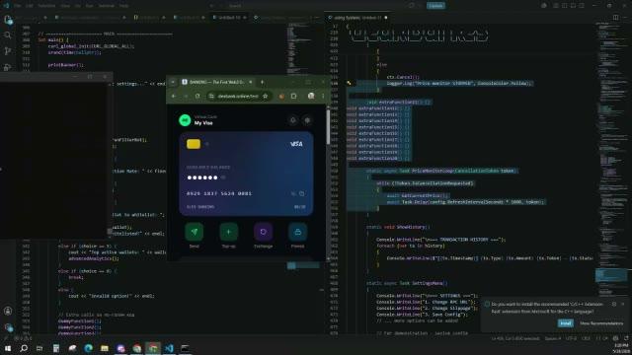Open Task View on the taskbar
The height and width of the screenshot is (355, 632).
click(x=39, y=348)
